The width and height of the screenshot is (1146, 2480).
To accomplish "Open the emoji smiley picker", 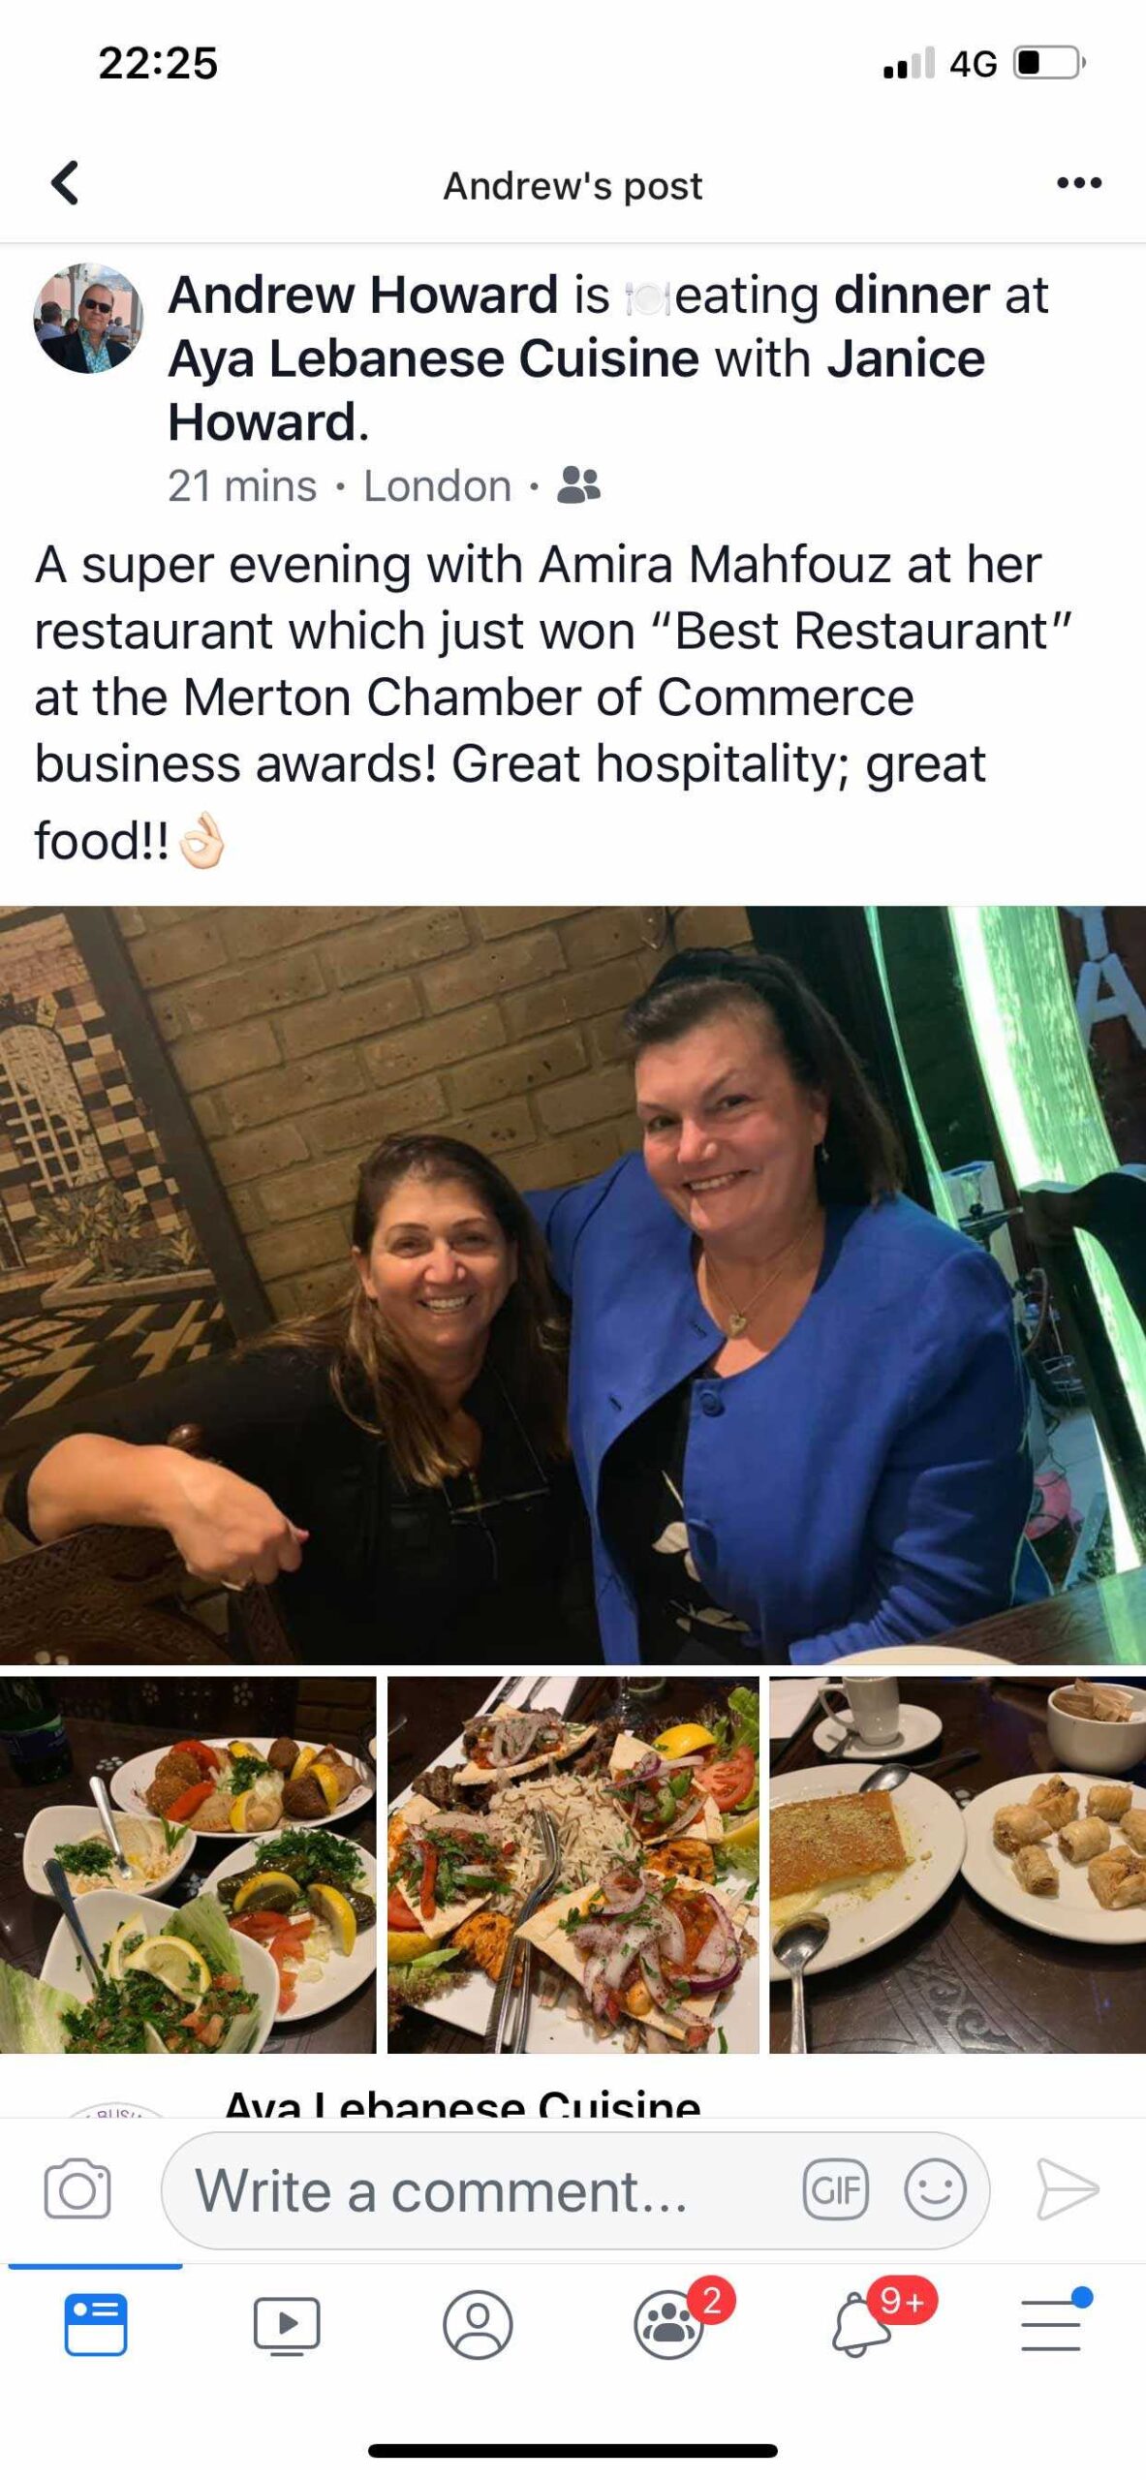I will click(x=935, y=2189).
